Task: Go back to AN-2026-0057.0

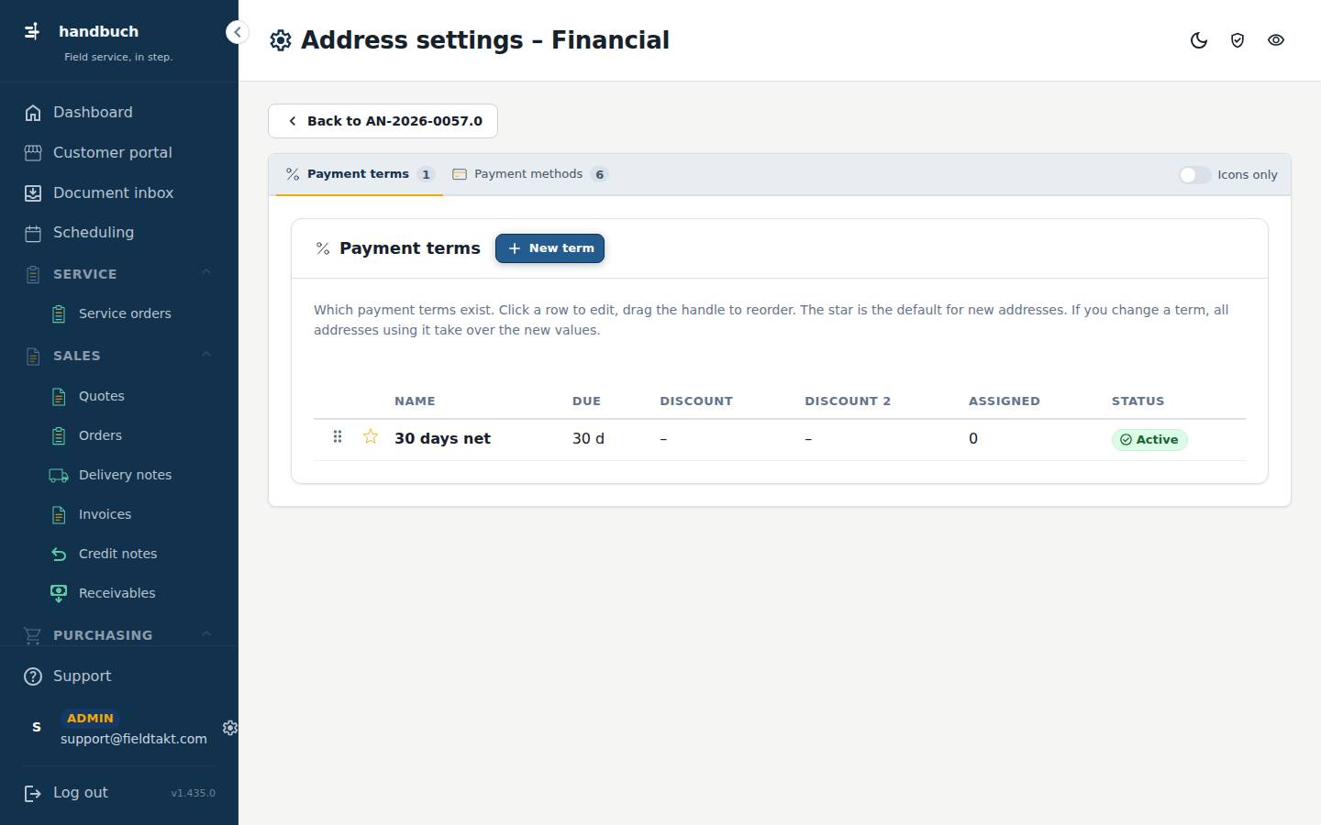Action: pos(383,121)
